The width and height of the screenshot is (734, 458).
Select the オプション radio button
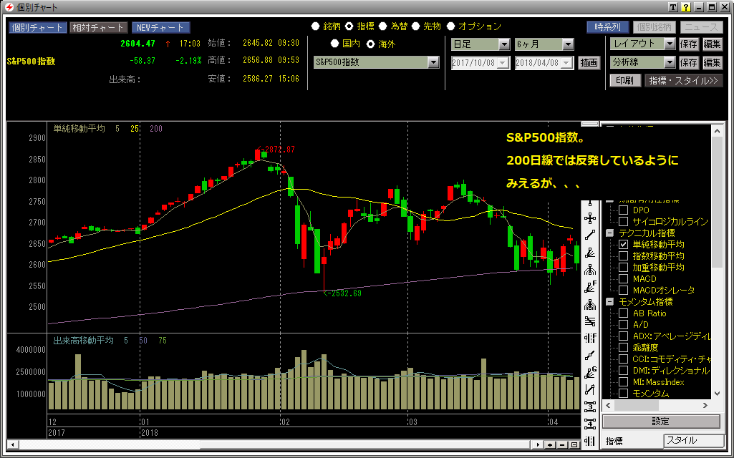tap(451, 26)
